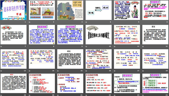Click slide number label 8

[54, 46]
